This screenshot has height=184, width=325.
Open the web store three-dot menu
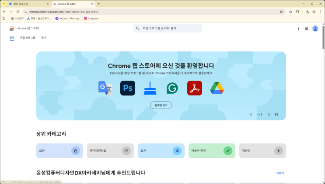(299, 28)
